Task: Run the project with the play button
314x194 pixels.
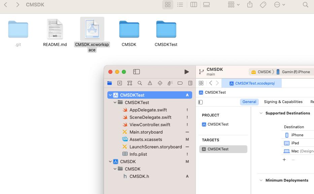Action: tap(186, 72)
